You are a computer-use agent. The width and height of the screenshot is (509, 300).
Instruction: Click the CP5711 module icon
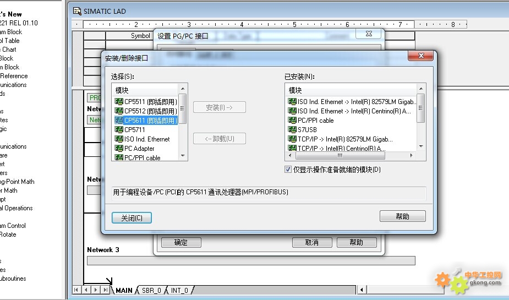pyautogui.click(x=119, y=129)
